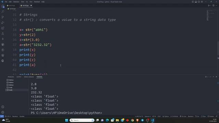Click the left Blackbox status bar entry

(15, 116)
